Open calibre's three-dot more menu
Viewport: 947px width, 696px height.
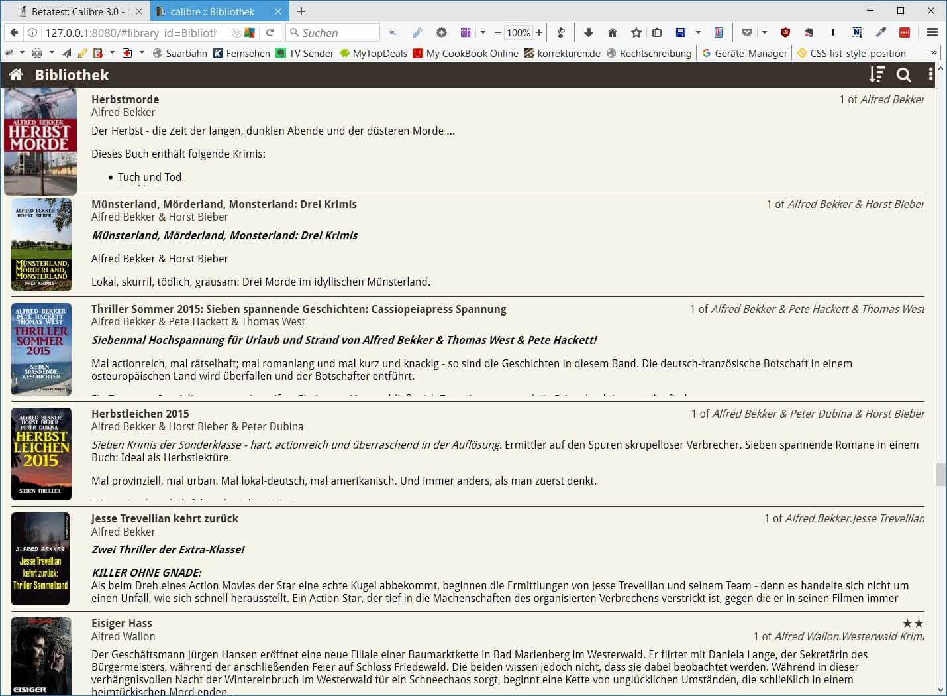pos(930,75)
